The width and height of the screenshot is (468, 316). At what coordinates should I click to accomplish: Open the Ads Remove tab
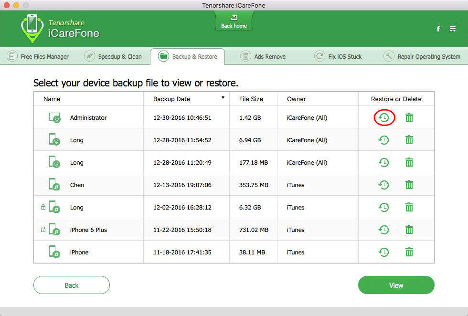click(263, 56)
